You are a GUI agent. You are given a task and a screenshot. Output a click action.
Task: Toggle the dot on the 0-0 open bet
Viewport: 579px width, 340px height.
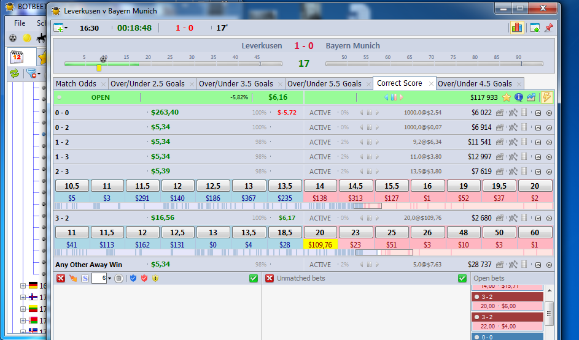(x=476, y=337)
